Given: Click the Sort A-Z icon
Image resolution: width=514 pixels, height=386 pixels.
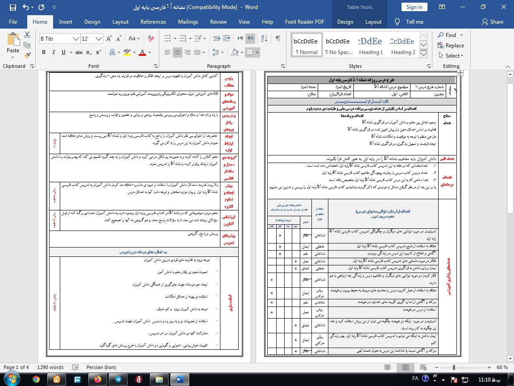Looking at the screenshot, I should [264, 39].
